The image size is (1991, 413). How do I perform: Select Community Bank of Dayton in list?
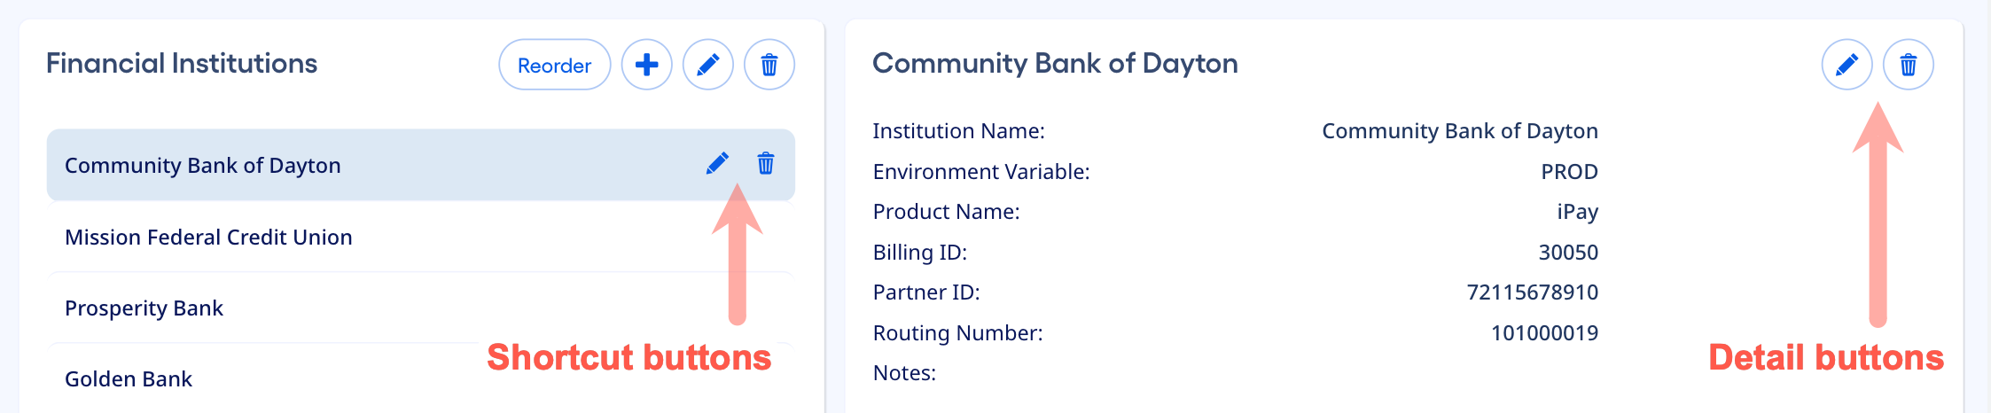[x=203, y=166]
